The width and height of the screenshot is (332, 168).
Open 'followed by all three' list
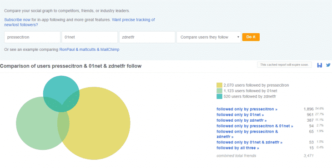pyautogui.click(x=238, y=148)
